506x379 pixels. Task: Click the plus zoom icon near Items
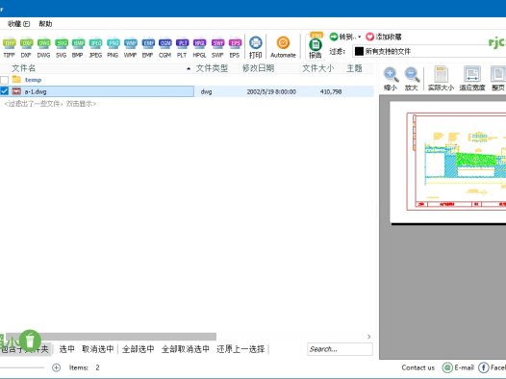pos(56,367)
